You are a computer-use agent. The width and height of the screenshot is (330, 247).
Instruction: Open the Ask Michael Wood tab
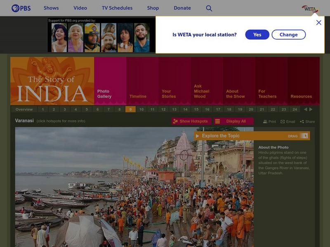201,91
